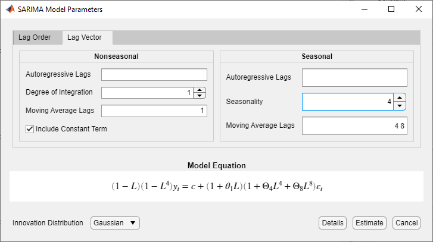Cancel the SARIMA parameters dialog
The image size is (433, 242).
click(406, 223)
